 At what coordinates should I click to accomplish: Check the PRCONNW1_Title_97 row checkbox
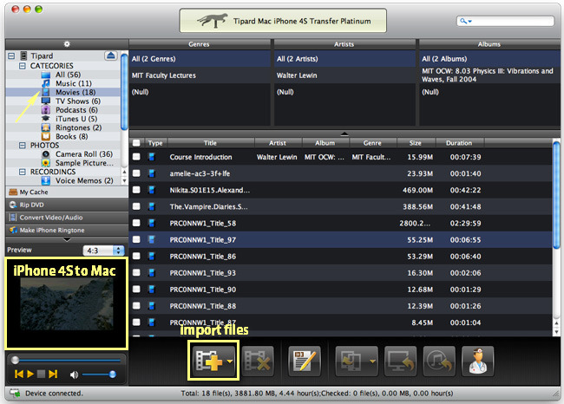click(x=136, y=239)
